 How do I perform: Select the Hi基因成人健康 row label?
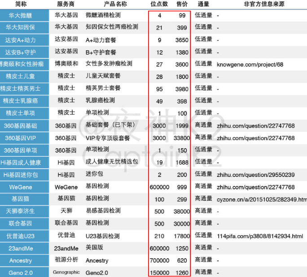[x=25, y=163]
